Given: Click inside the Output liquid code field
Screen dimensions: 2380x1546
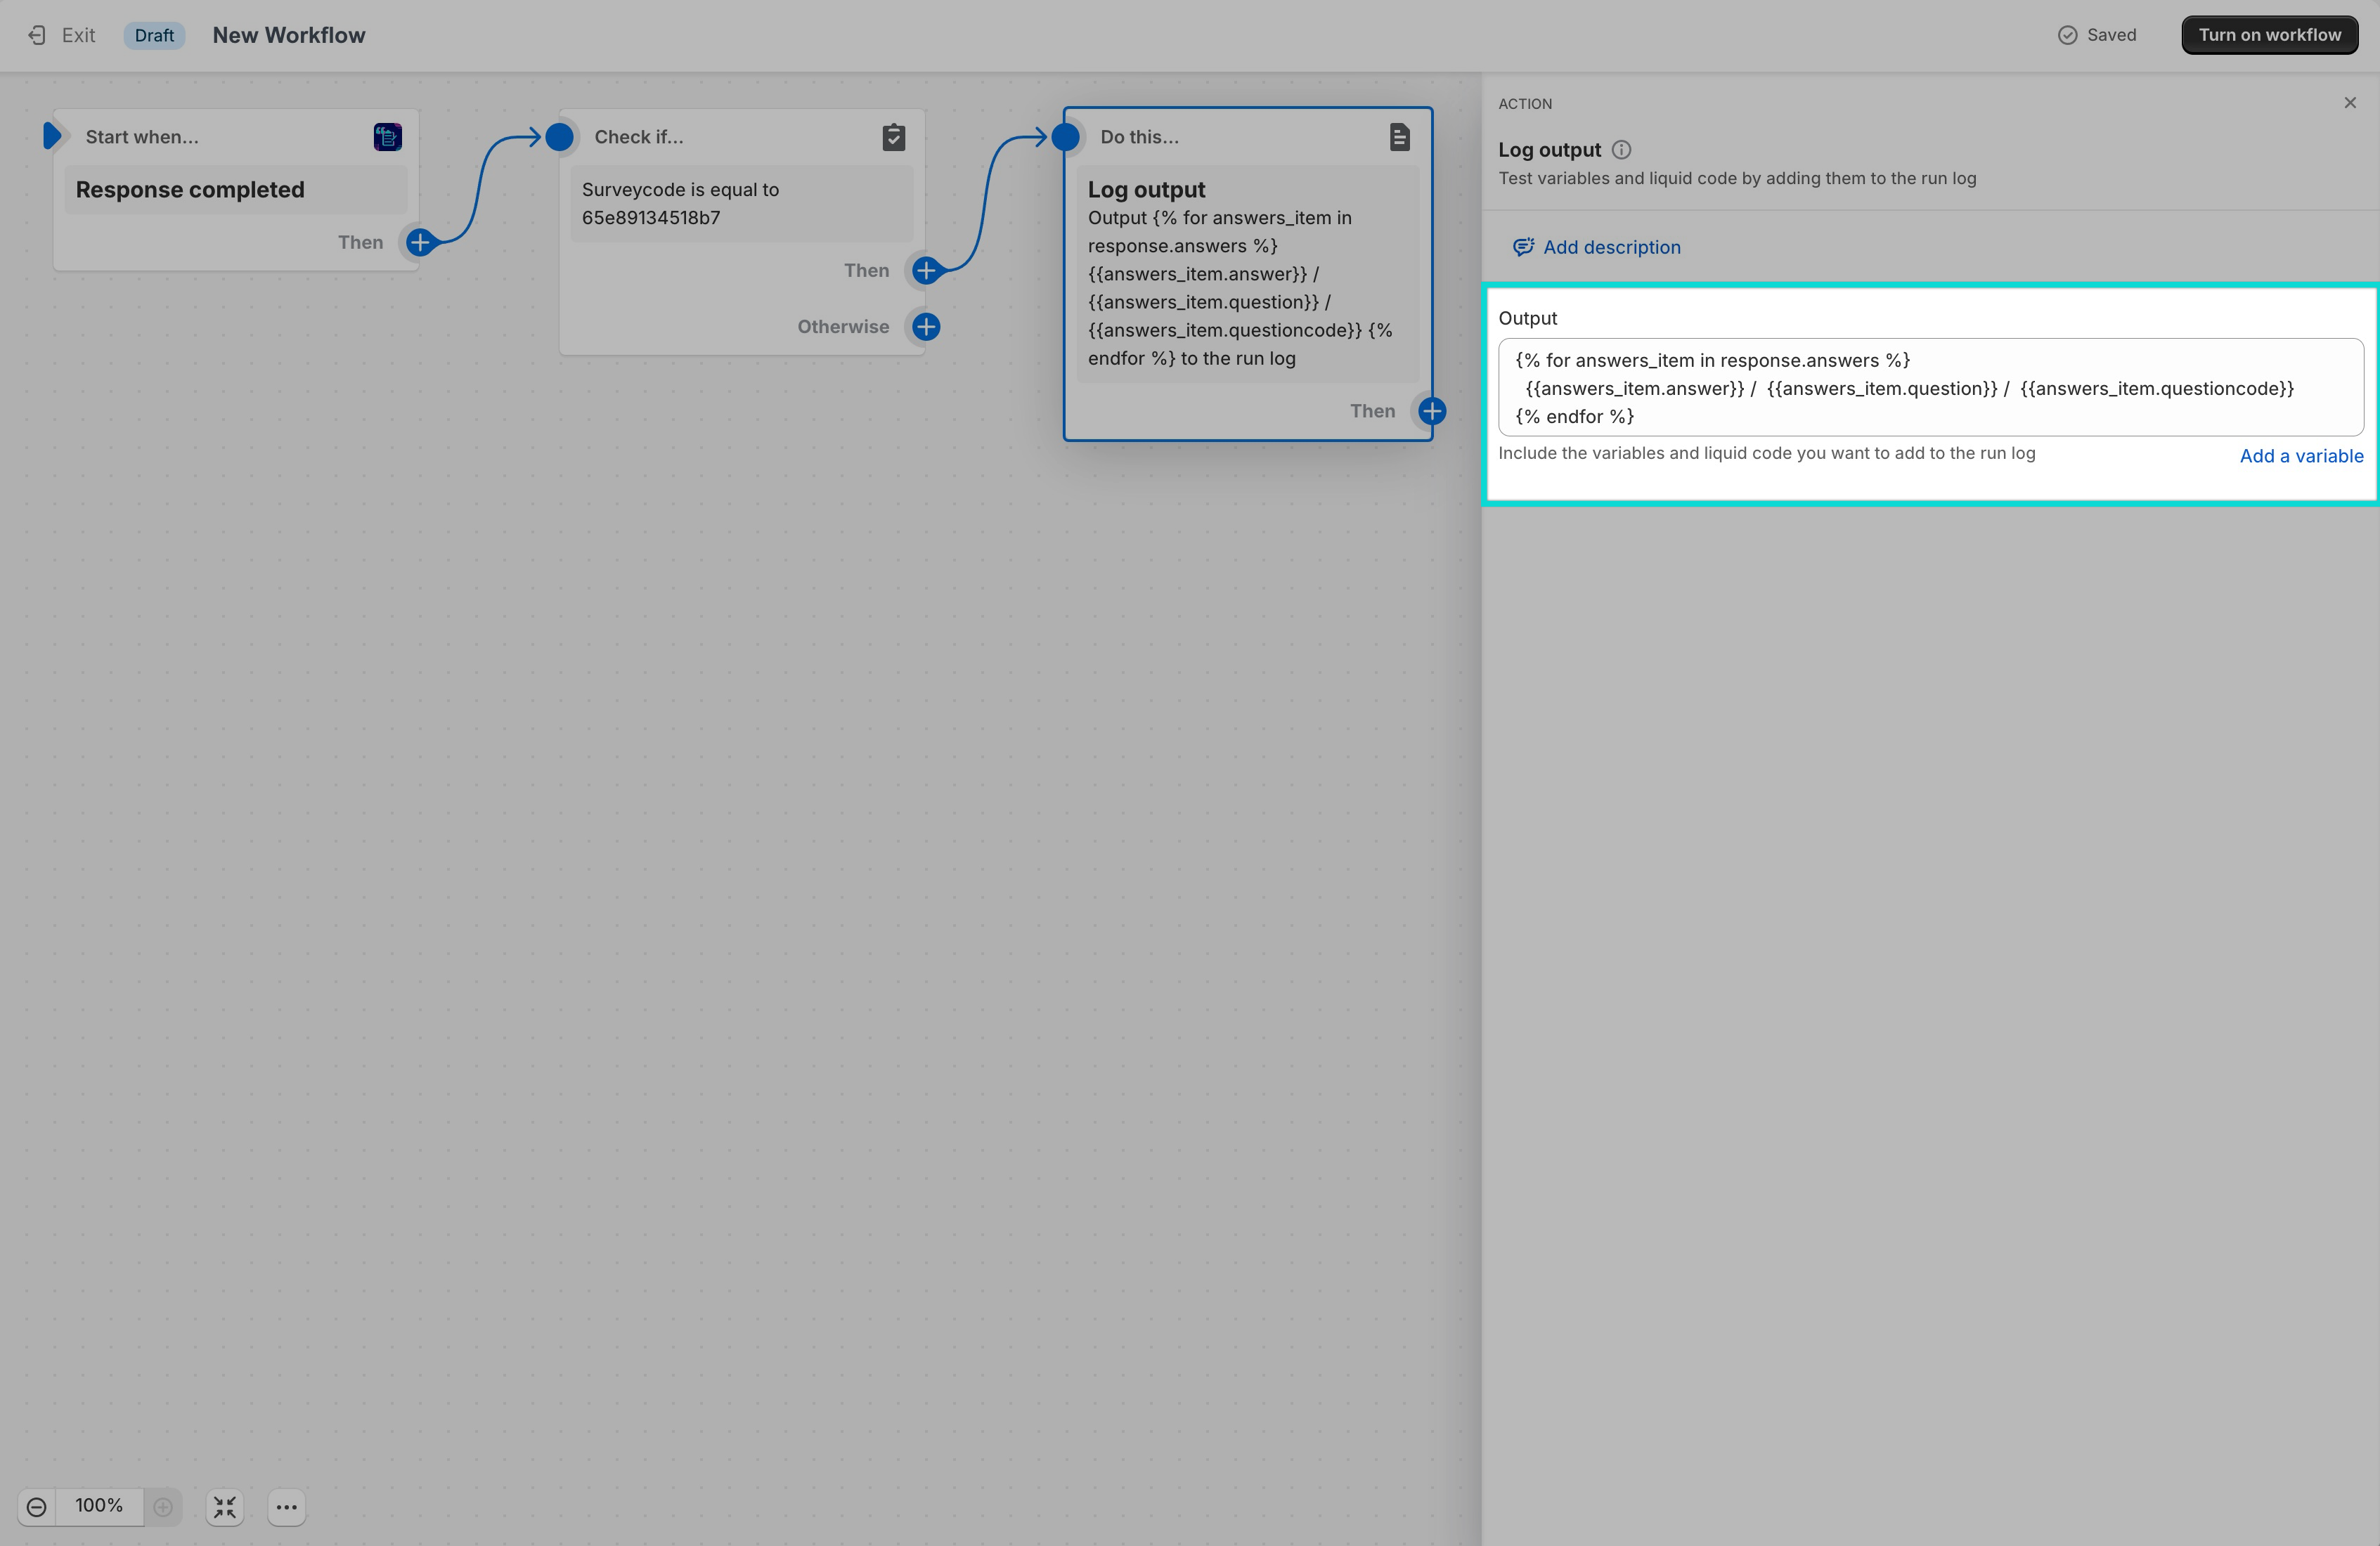Looking at the screenshot, I should (1931, 388).
